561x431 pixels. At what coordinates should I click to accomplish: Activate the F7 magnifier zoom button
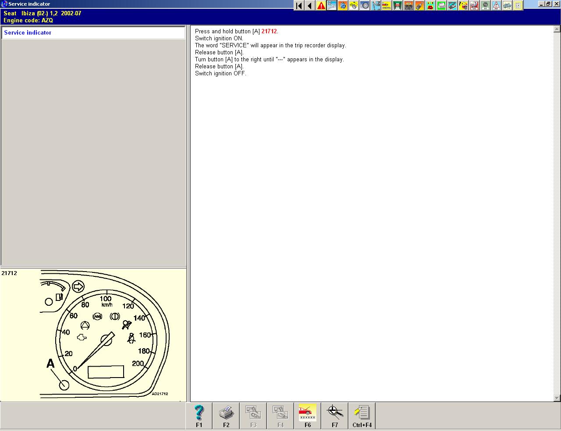(335, 416)
